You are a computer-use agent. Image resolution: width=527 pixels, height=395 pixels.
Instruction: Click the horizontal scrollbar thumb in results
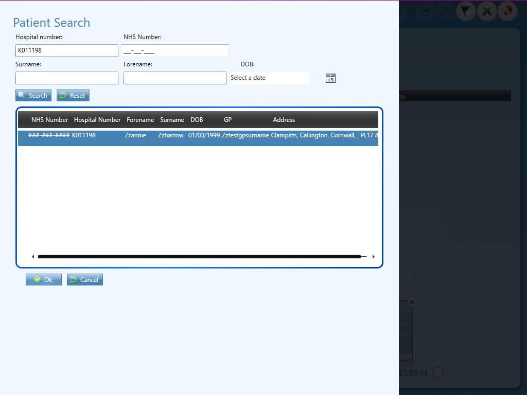[199, 257]
